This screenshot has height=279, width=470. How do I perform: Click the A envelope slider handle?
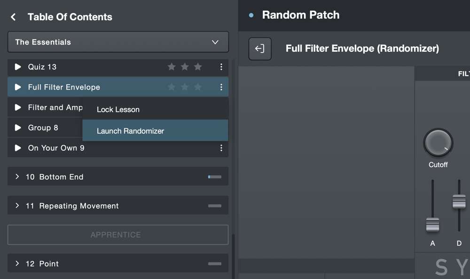tap(432, 225)
